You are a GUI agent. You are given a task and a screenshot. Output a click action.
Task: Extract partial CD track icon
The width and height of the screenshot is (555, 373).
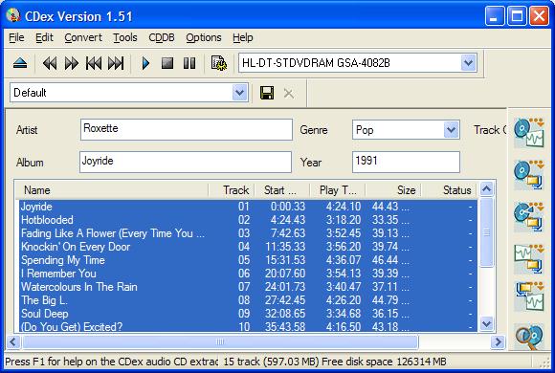coord(529,216)
